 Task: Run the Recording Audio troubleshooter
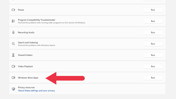coord(153,32)
